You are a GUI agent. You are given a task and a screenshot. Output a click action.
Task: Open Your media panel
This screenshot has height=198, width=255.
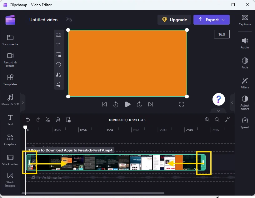click(10, 40)
